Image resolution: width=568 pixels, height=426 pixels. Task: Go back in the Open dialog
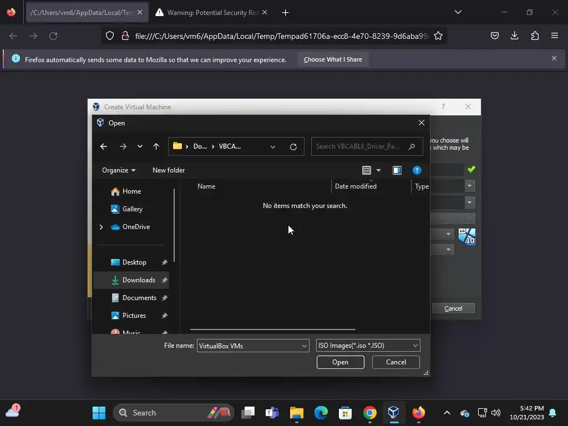click(104, 146)
